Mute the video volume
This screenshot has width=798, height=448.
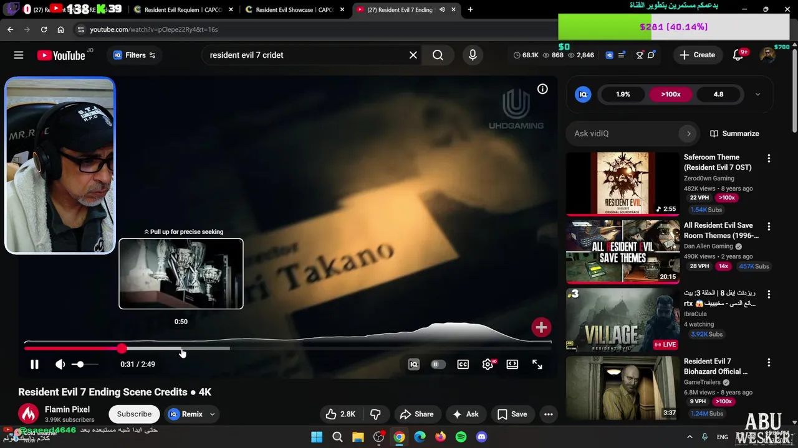(60, 365)
